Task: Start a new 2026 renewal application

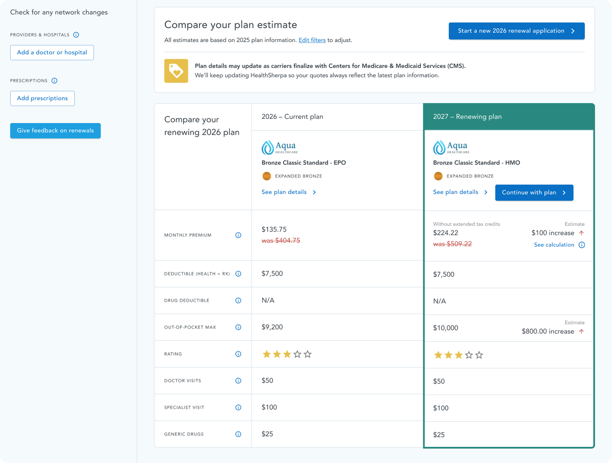Action: pos(517,31)
